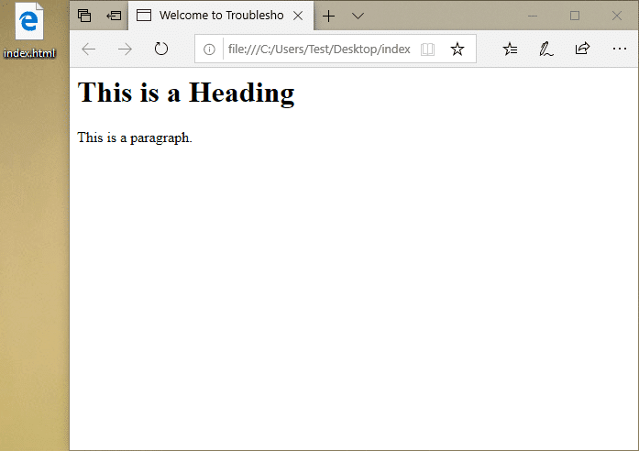Open the Favorites hub icon
This screenshot has height=451, width=639.
point(510,49)
